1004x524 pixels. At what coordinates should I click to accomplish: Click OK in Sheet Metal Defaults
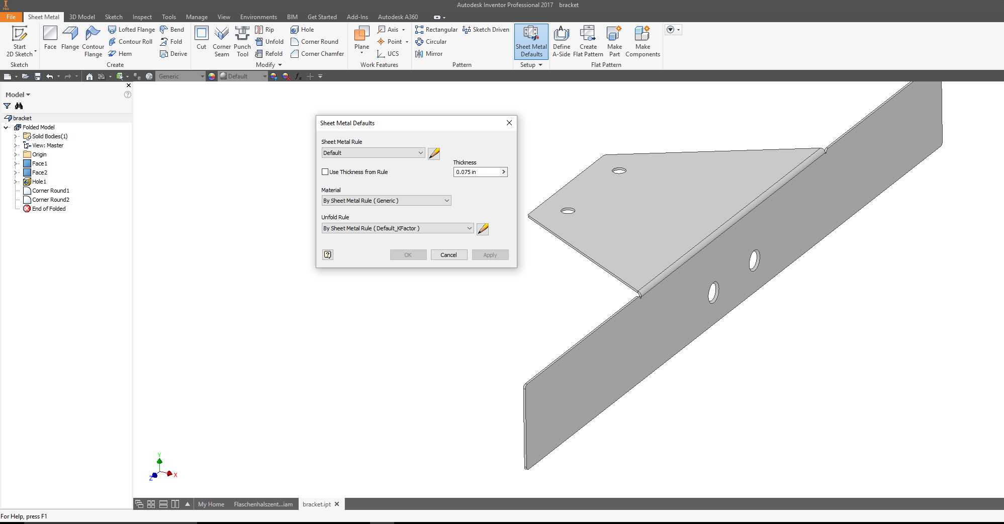pyautogui.click(x=408, y=255)
